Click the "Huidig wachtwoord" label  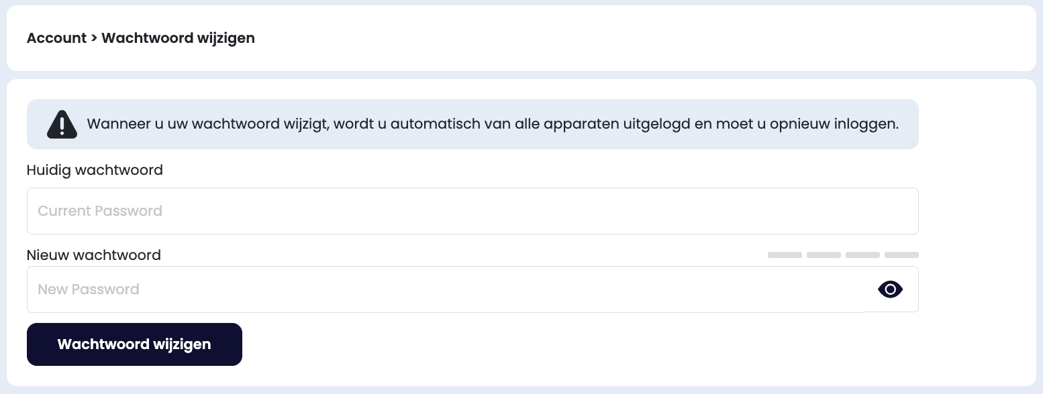tap(95, 170)
